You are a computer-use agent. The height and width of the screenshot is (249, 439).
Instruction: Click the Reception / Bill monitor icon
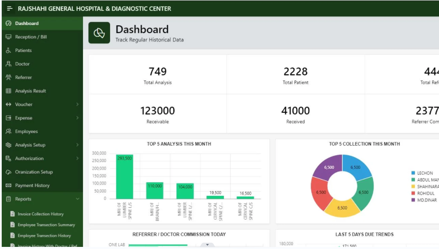[x=8, y=37]
